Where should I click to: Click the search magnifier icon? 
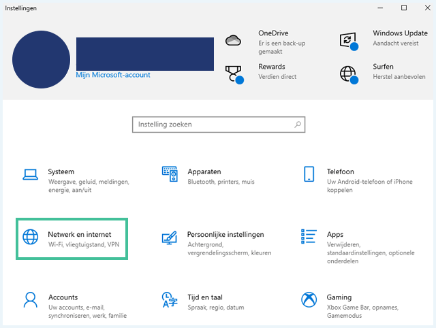[x=298, y=125]
